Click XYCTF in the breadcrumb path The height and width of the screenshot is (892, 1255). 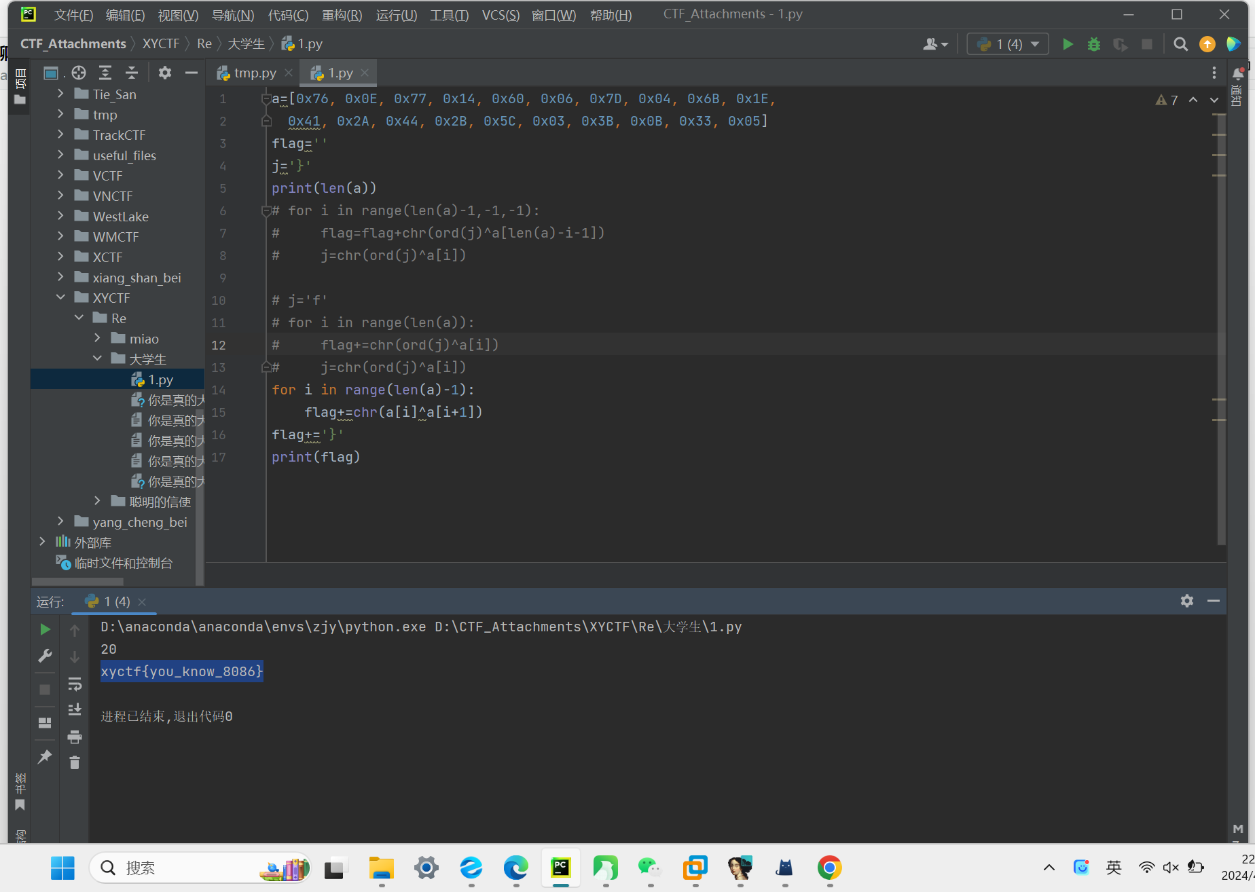[x=161, y=43]
